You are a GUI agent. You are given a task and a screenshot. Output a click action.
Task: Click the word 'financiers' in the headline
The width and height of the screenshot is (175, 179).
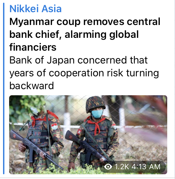[33, 47]
